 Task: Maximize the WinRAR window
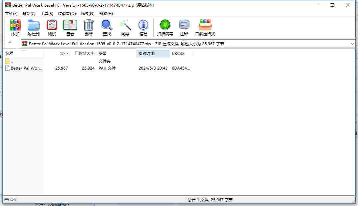332,5
